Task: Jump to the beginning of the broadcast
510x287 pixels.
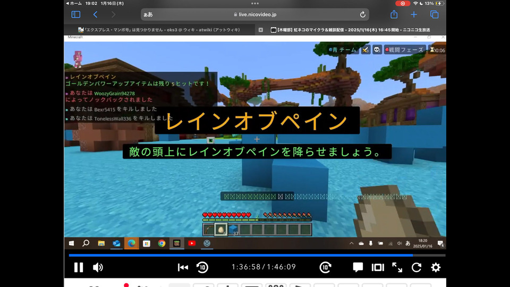Action: pyautogui.click(x=183, y=267)
